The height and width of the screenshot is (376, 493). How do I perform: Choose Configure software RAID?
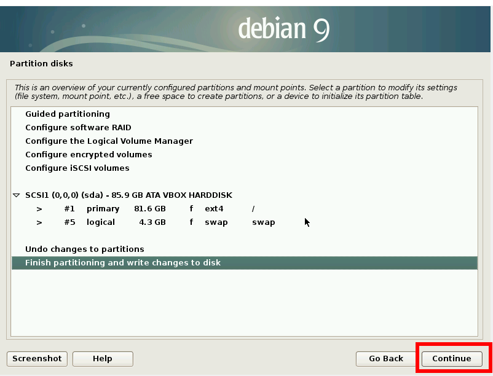245,128
